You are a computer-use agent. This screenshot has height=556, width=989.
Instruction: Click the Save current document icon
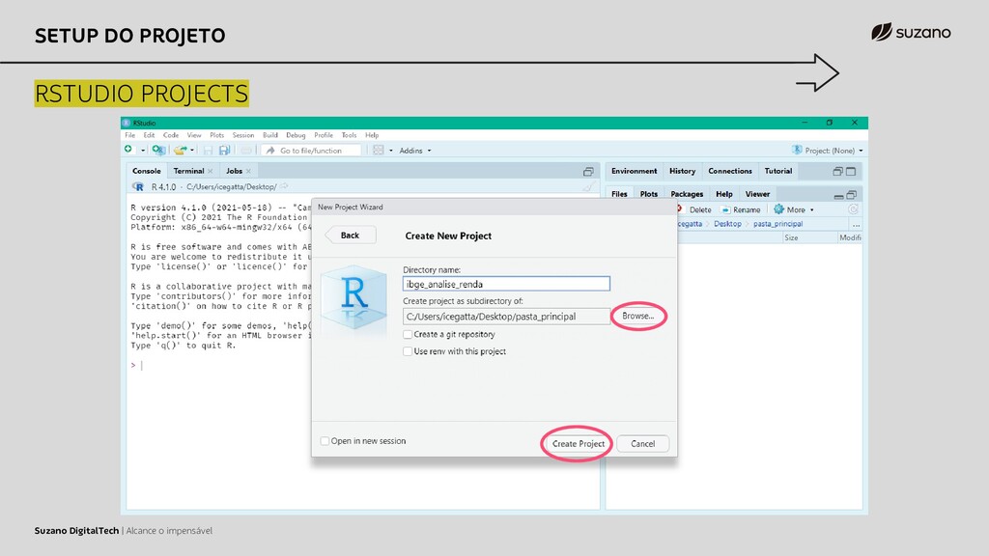(208, 150)
